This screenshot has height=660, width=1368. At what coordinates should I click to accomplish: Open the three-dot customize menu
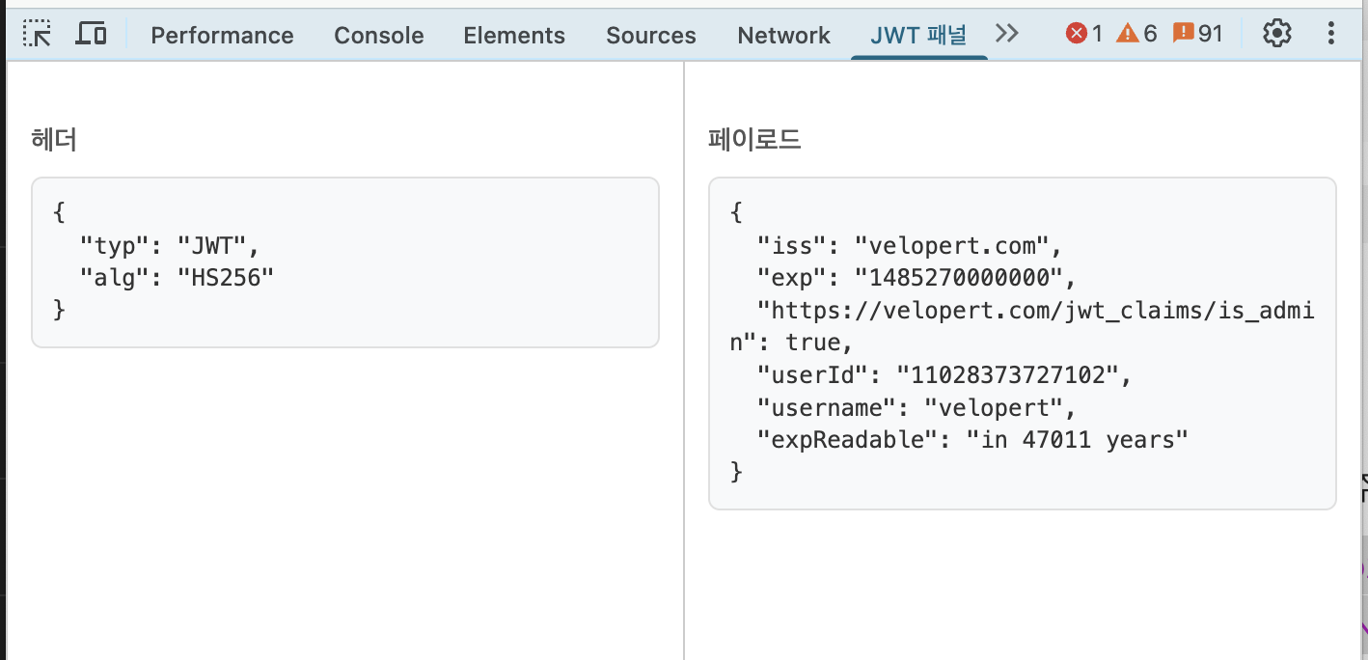coord(1331,35)
